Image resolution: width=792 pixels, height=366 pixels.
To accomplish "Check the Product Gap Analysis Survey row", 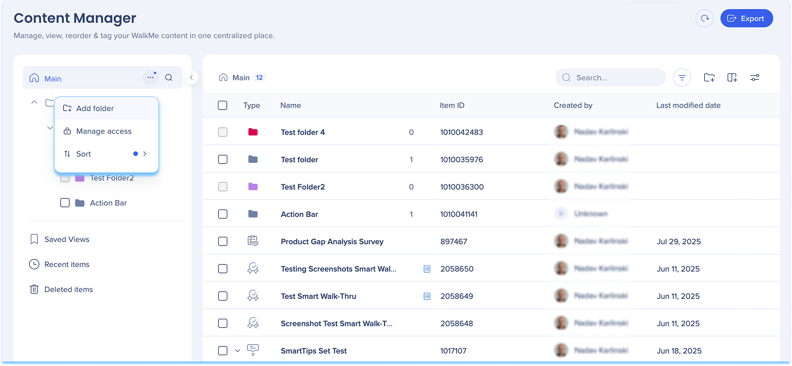I will click(x=223, y=241).
